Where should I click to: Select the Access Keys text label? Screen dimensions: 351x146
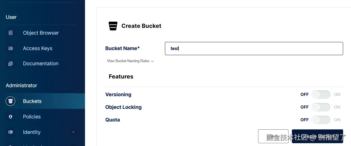click(38, 48)
